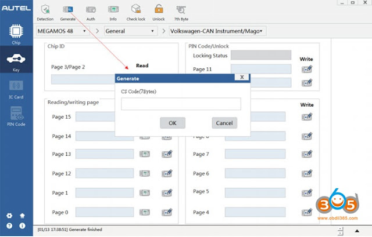Click the Generate toolbar icon
The image size is (372, 237).
coord(68,13)
